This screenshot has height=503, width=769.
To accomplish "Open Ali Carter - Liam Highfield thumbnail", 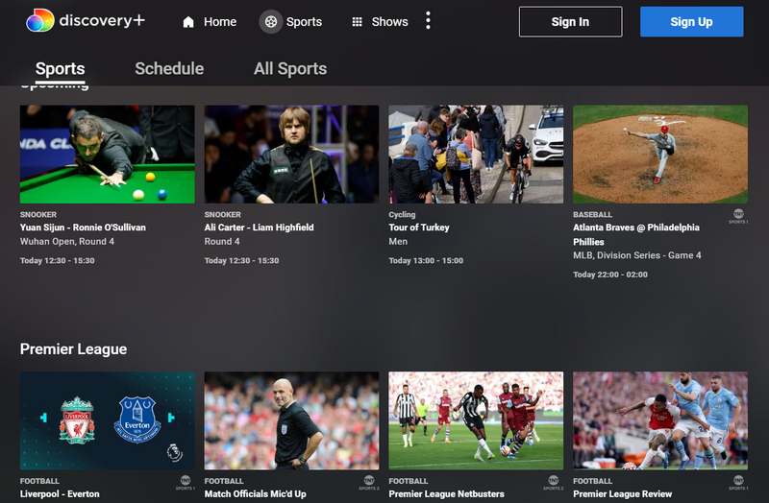I will pyautogui.click(x=291, y=154).
